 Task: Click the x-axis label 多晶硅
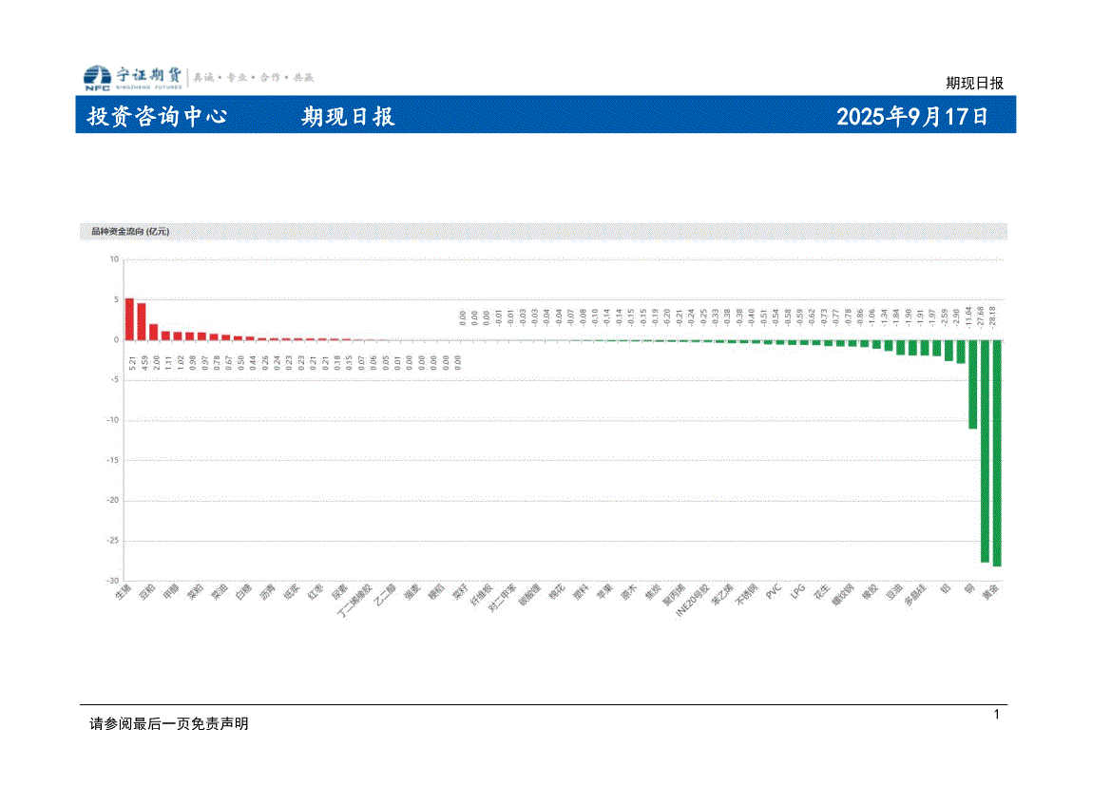tap(914, 595)
